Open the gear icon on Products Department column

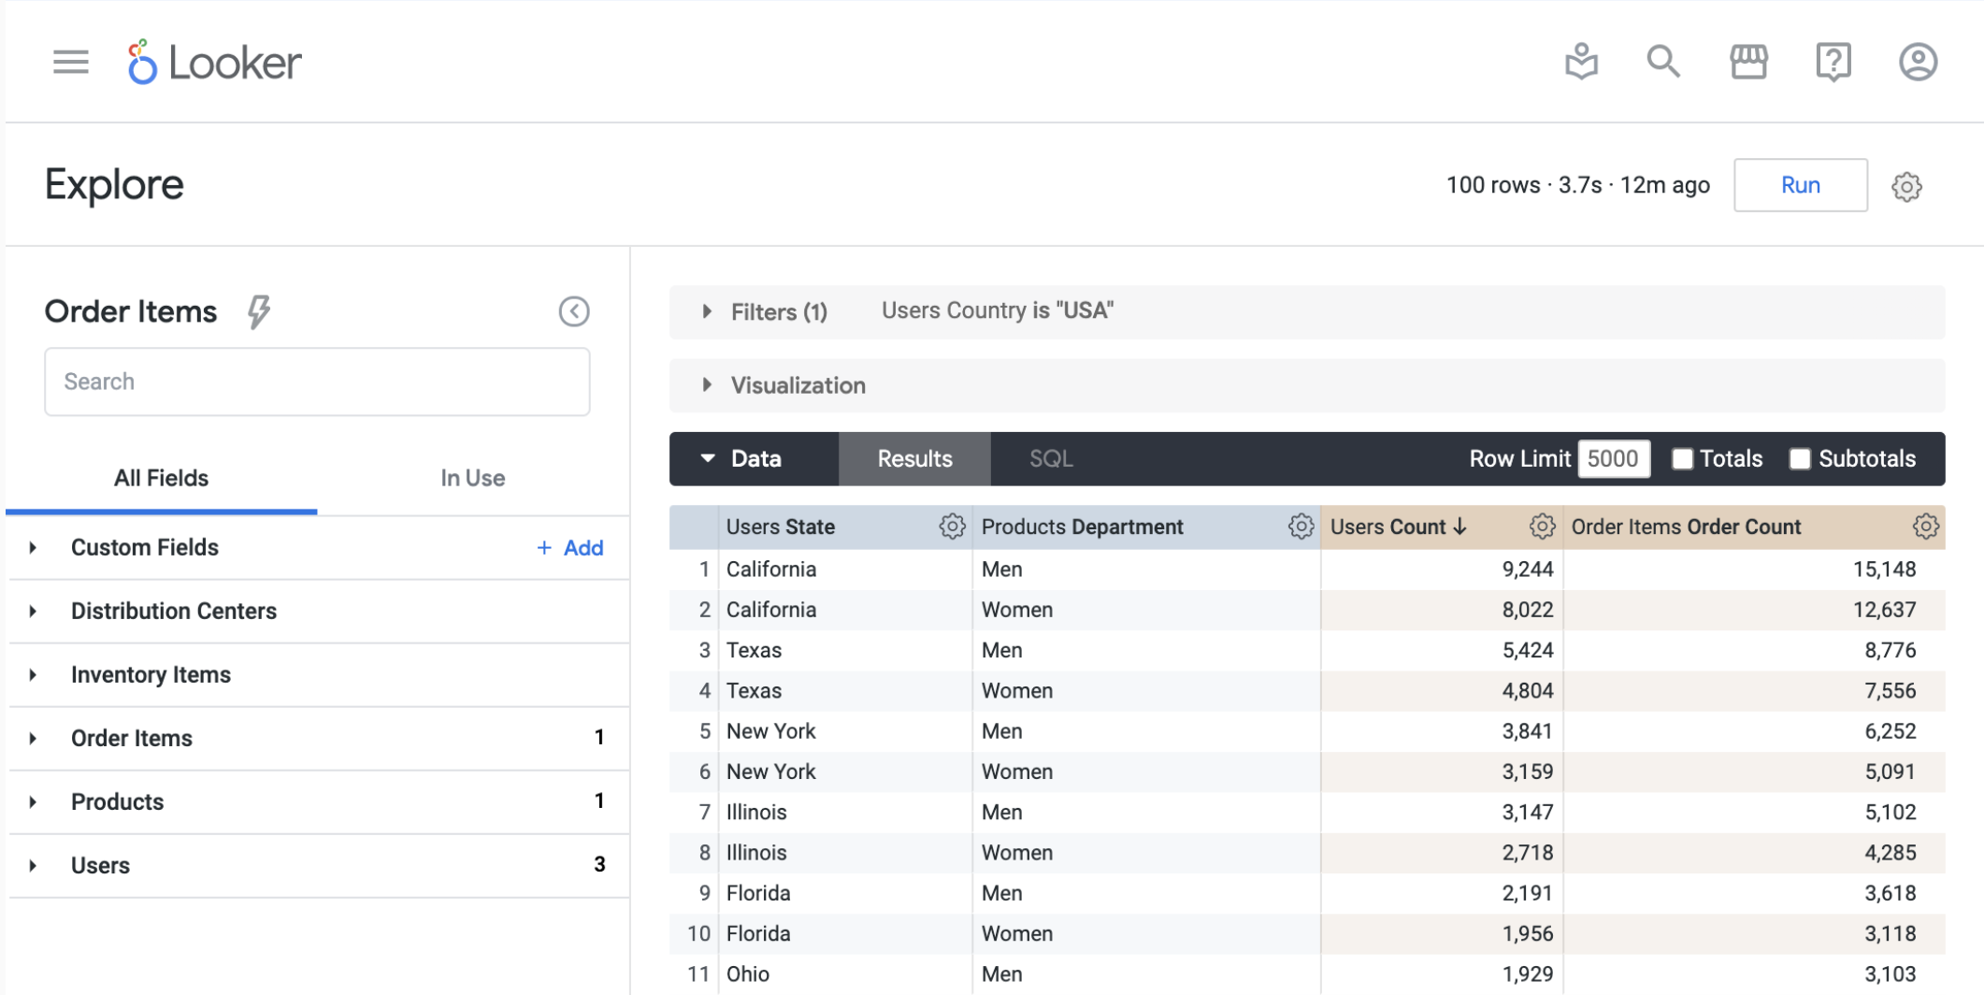click(1301, 526)
